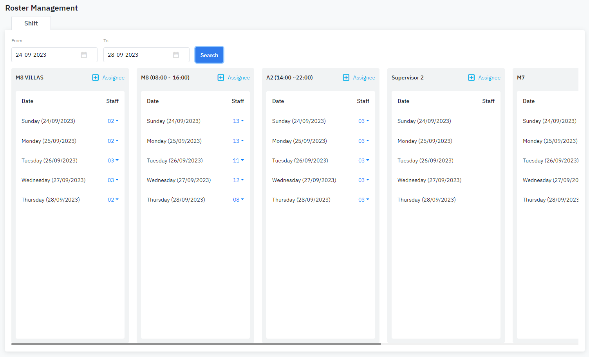Expand M8 VILLAS Tuesday staff dropdown 03
The image size is (589, 357).
(113, 160)
